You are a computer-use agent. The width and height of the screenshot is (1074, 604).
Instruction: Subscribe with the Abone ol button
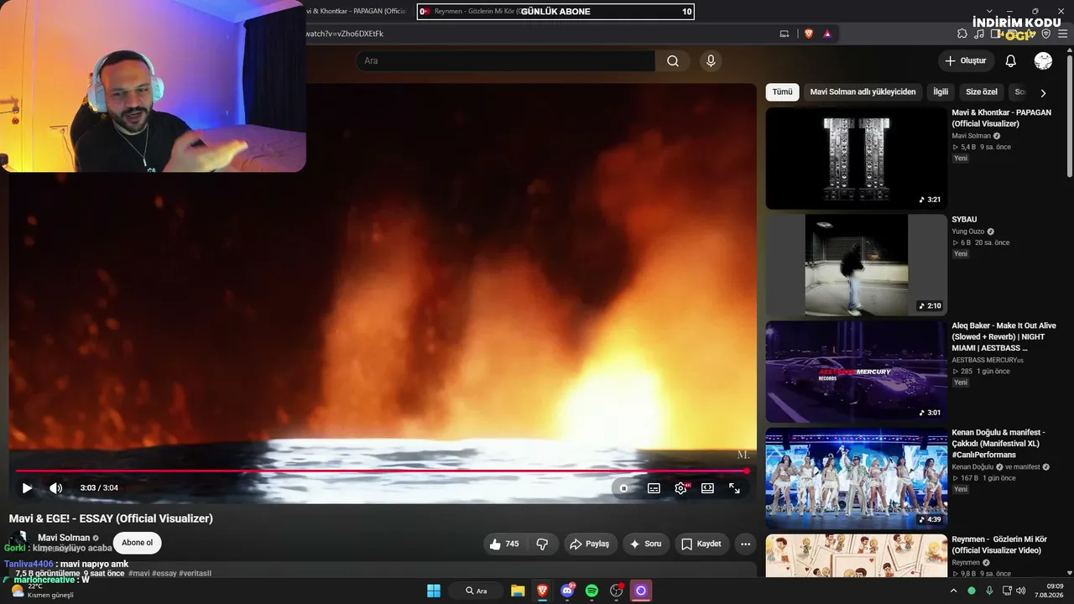click(x=138, y=543)
